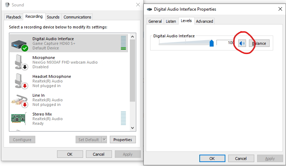Switch to the Communications tab
The width and height of the screenshot is (286, 166).
(x=77, y=17)
